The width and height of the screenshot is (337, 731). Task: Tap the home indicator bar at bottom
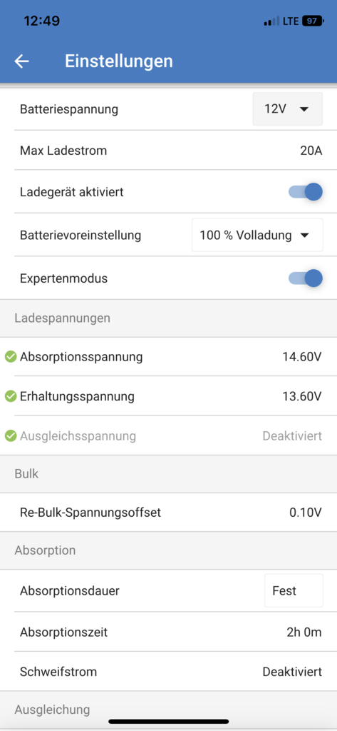click(x=168, y=721)
